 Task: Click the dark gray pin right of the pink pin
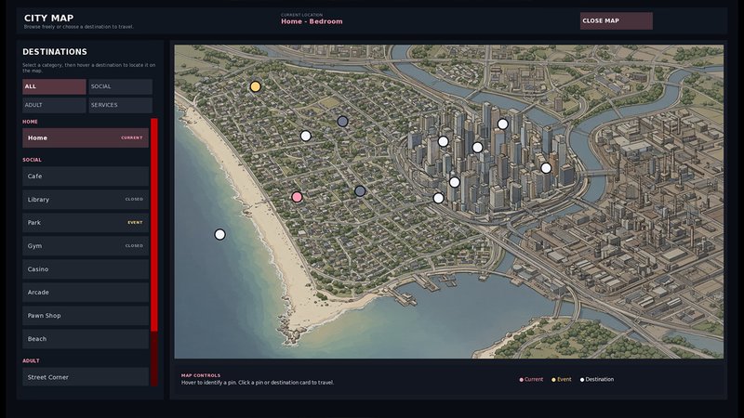click(x=360, y=191)
